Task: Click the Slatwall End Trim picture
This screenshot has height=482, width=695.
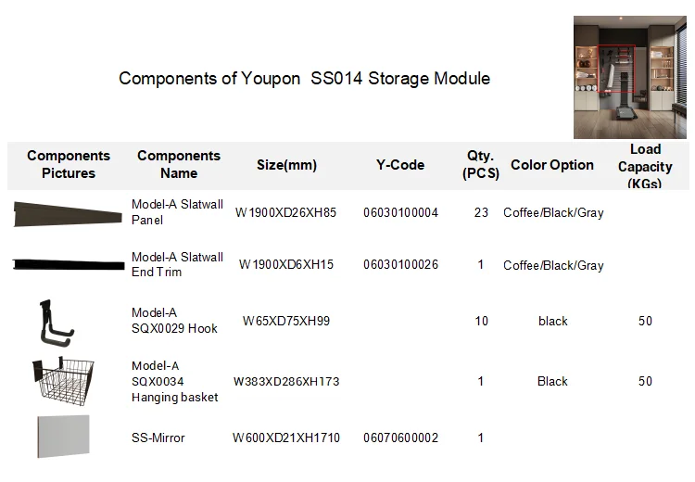Action: pos(68,265)
